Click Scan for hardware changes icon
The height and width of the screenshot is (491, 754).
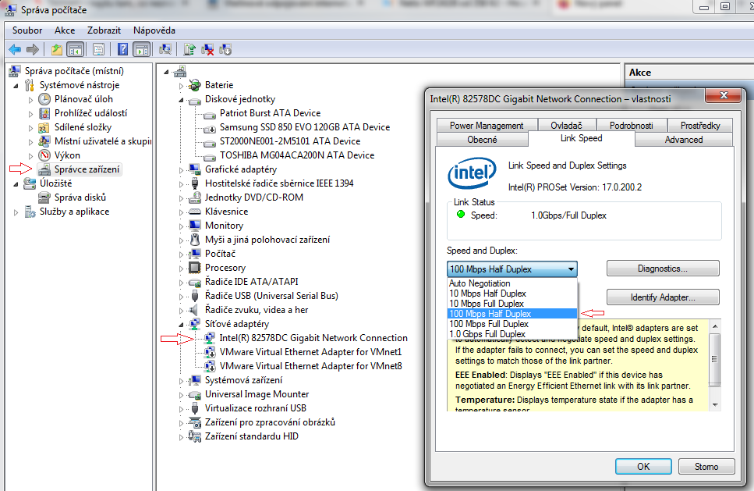click(165, 50)
